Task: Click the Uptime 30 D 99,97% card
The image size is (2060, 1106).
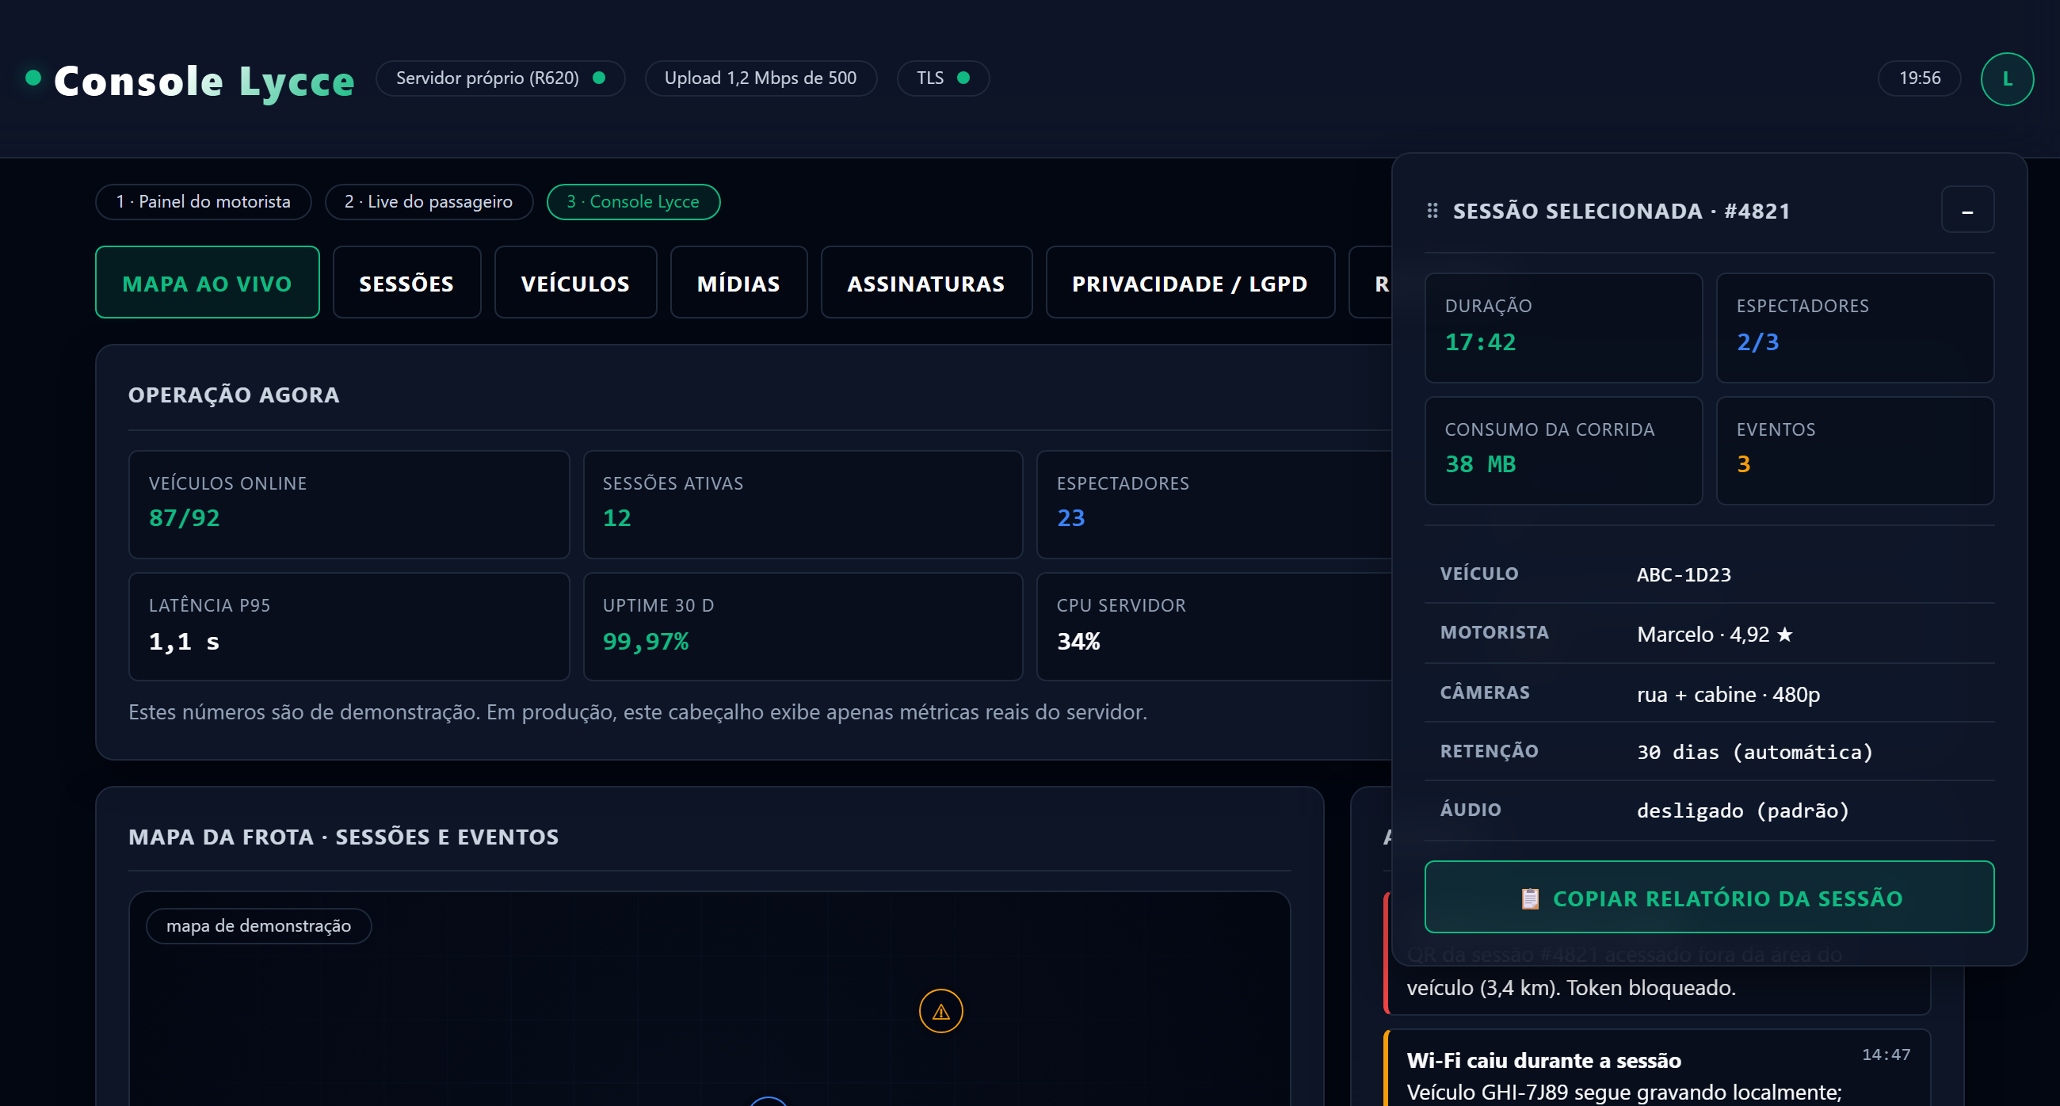Action: click(803, 626)
